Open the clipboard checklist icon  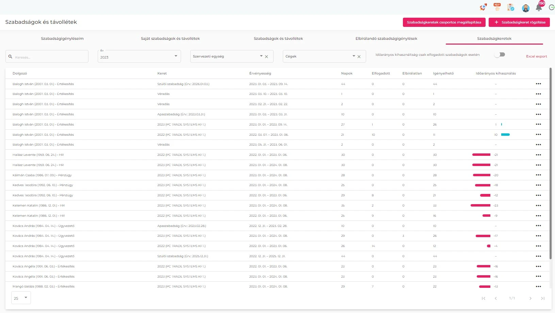click(510, 7)
